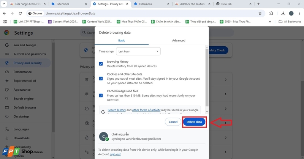The image size is (304, 159).
Task: Click the sparkle Experimental AI icon
Action: coord(7,81)
